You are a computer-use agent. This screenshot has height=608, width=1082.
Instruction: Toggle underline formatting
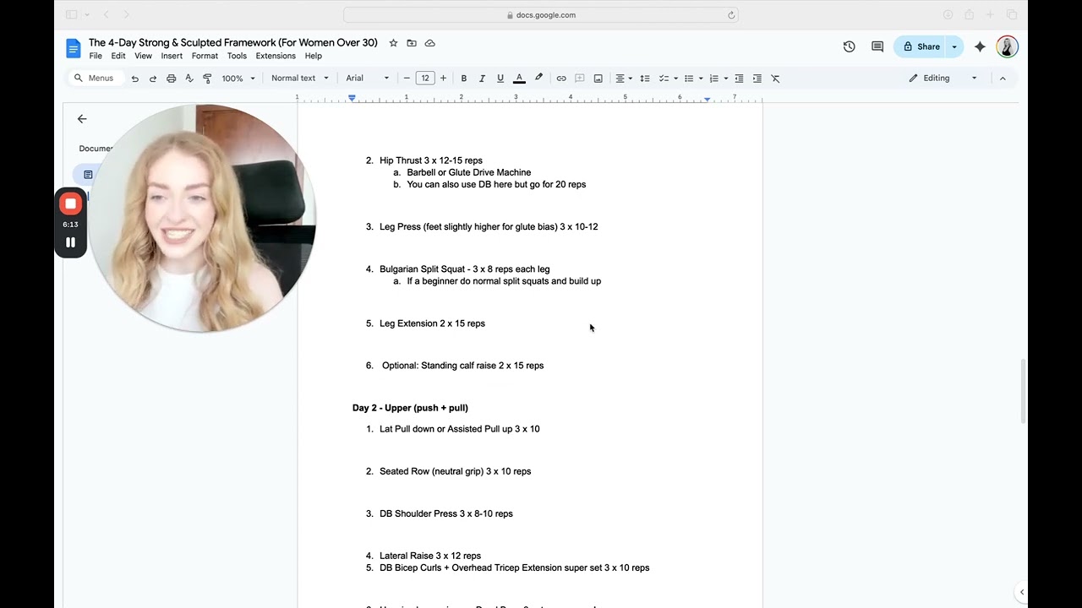point(500,79)
